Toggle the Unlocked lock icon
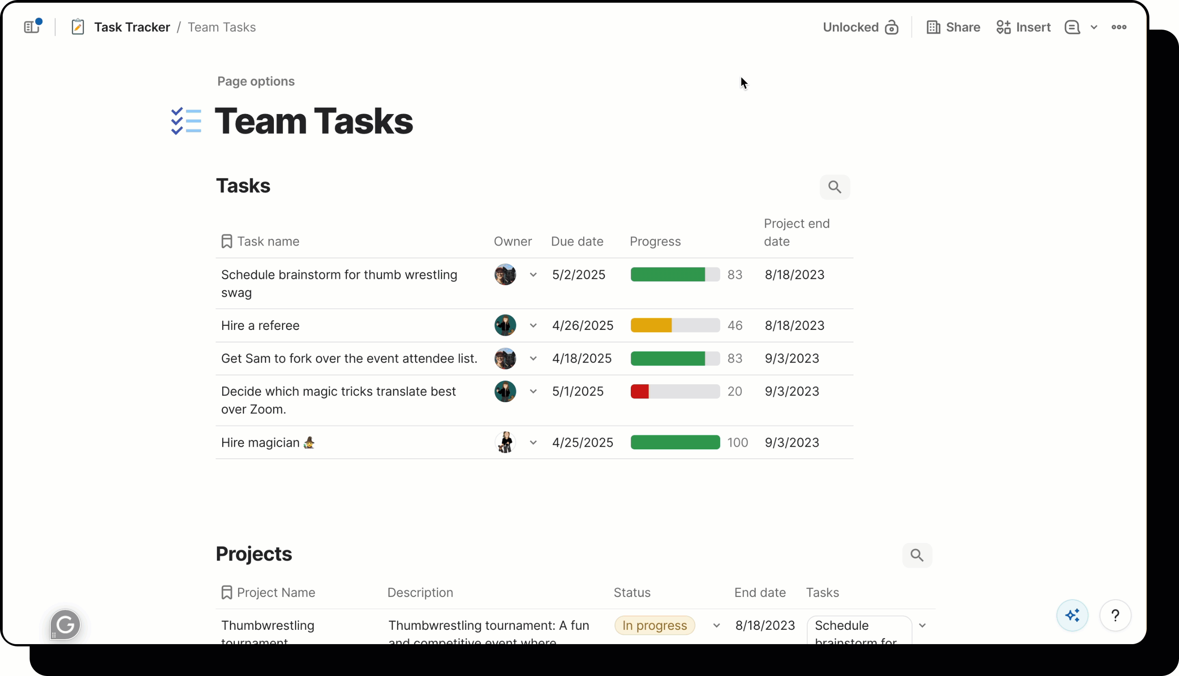Image resolution: width=1179 pixels, height=676 pixels. coord(891,27)
